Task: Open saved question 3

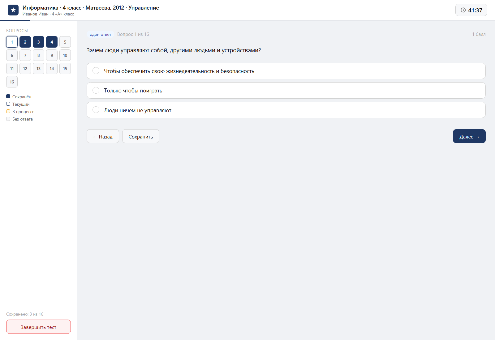Action: coord(38,42)
